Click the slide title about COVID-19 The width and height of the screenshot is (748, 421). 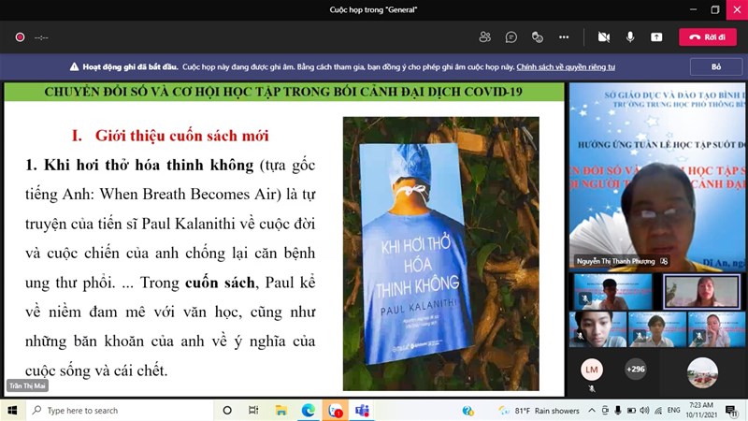click(283, 92)
